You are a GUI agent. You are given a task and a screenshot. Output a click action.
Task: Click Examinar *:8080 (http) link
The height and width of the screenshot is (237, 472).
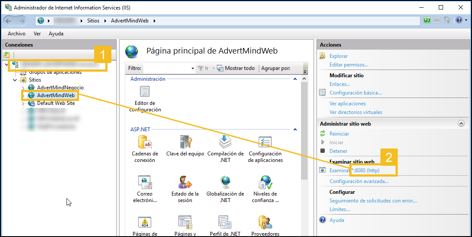(x=355, y=170)
